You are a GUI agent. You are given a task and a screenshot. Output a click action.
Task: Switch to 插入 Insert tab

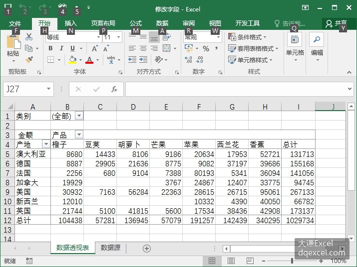70,23
